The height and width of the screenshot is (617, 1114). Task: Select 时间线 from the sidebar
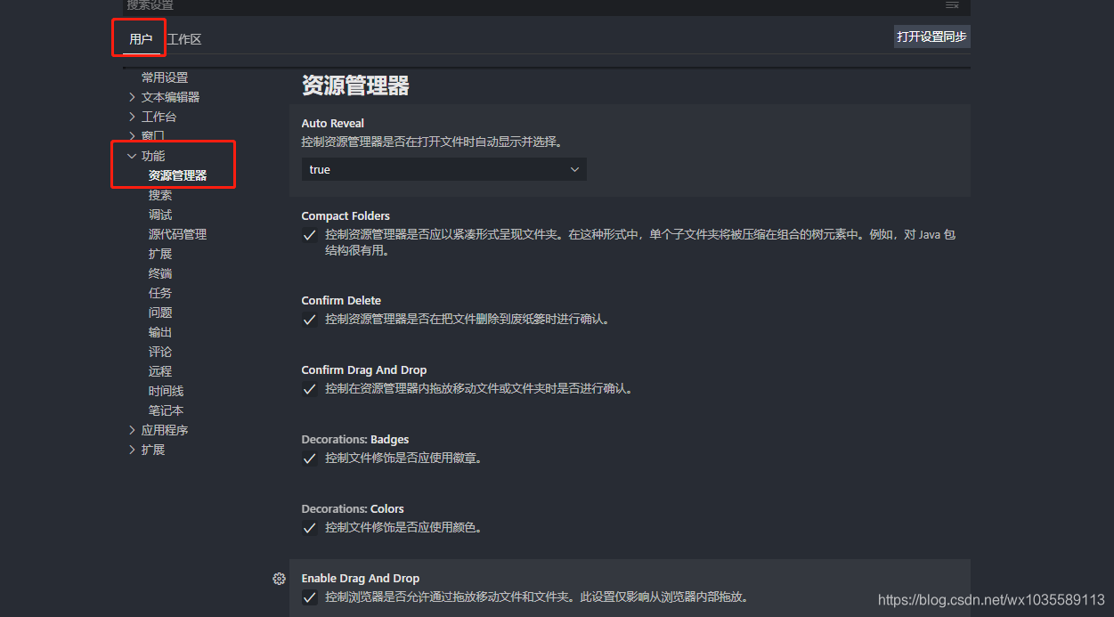click(166, 390)
